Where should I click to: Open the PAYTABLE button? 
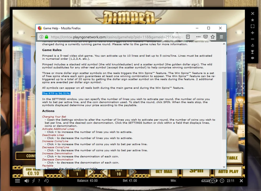pyautogui.click(x=234, y=158)
